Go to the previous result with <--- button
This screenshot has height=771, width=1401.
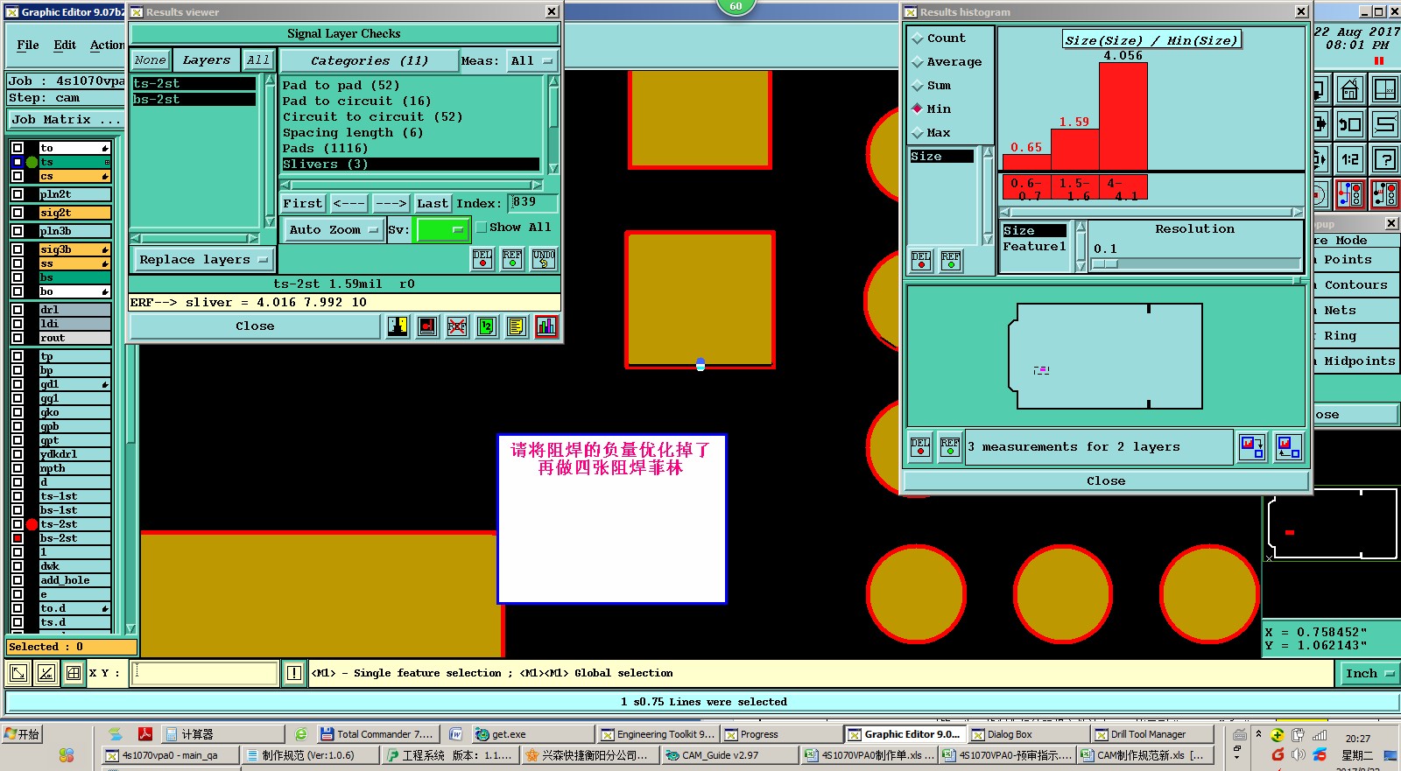pos(348,203)
